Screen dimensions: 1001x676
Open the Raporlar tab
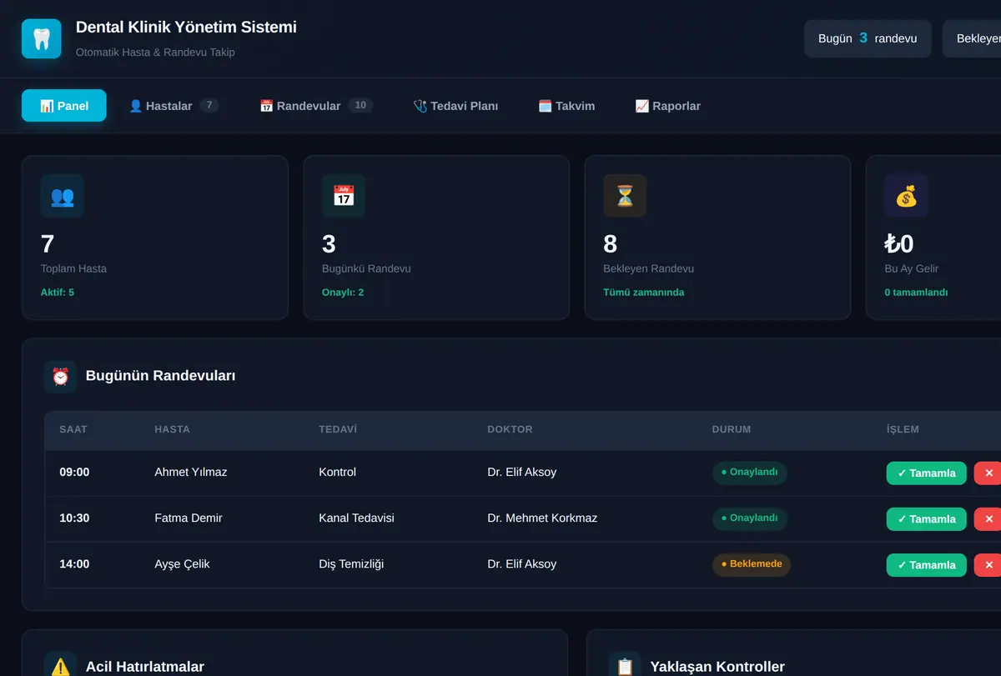667,106
